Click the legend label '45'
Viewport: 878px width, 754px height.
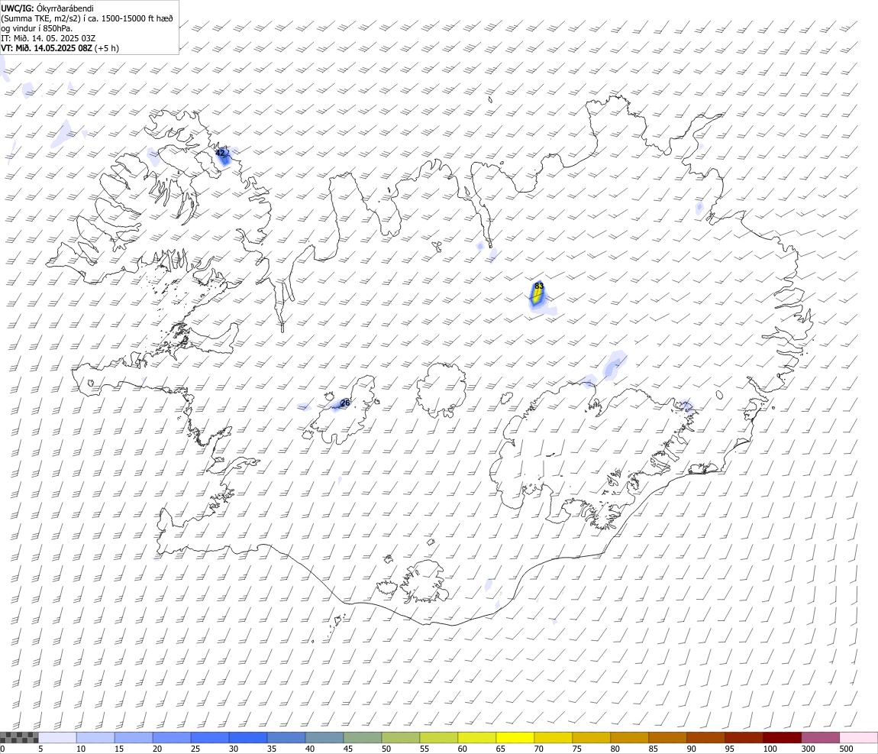coord(347,749)
